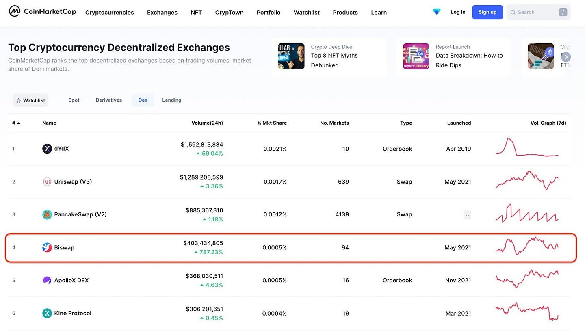This screenshot has height=331, width=585.
Task: Click the Search input field
Action: click(x=538, y=12)
